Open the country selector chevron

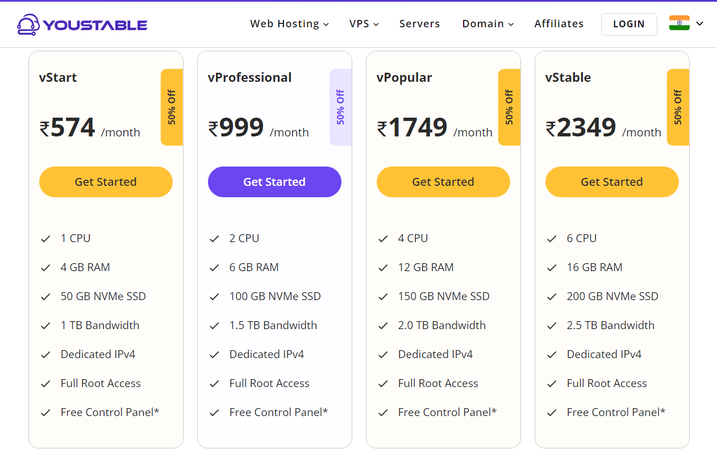pyautogui.click(x=700, y=24)
